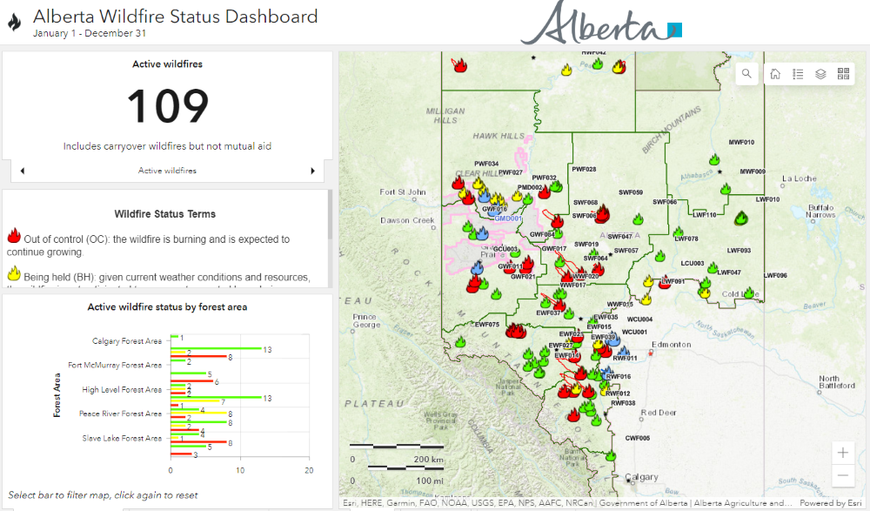Click the Edmonton city label on map

click(x=671, y=345)
